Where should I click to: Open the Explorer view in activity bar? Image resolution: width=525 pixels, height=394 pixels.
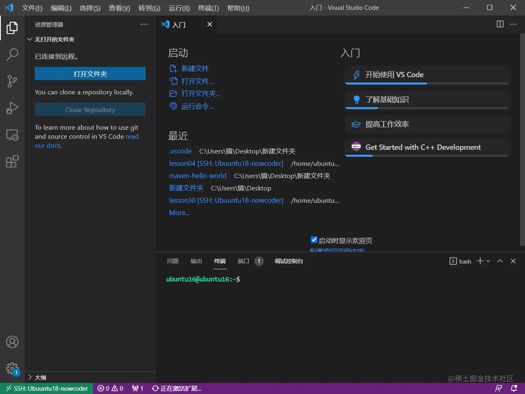pyautogui.click(x=12, y=28)
